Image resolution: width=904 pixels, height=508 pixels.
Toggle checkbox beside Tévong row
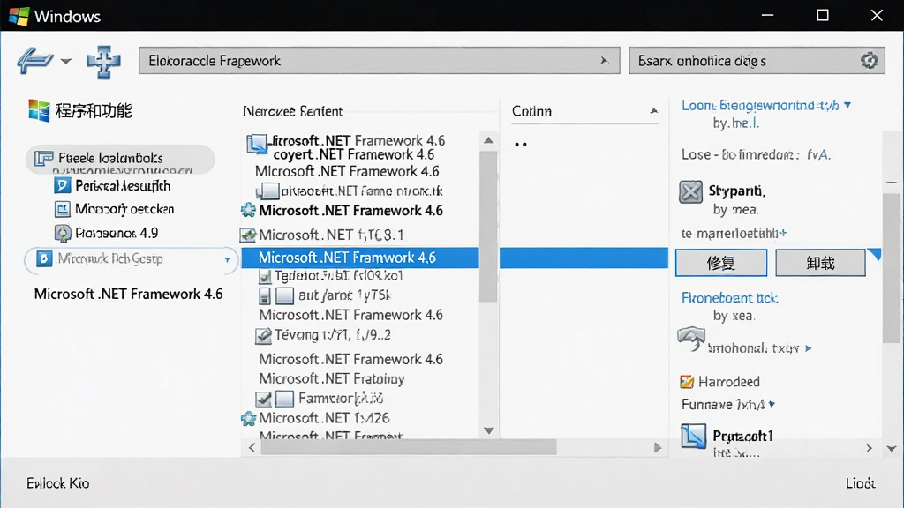tap(263, 336)
